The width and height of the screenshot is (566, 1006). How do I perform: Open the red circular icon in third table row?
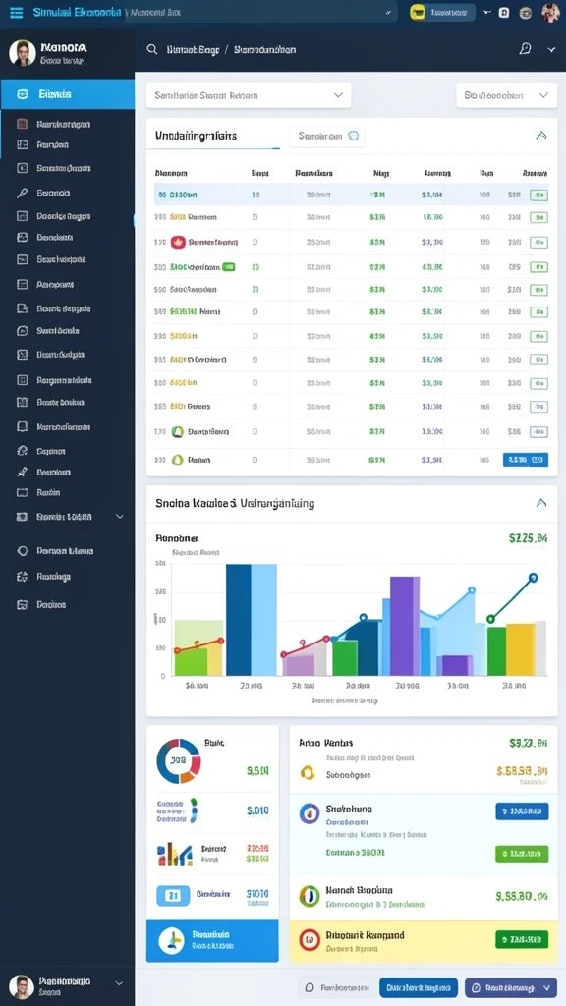pos(178,242)
